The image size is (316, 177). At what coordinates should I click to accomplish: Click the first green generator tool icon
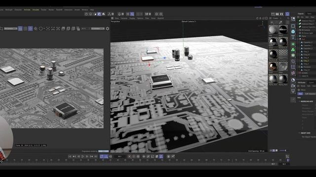pos(293,44)
